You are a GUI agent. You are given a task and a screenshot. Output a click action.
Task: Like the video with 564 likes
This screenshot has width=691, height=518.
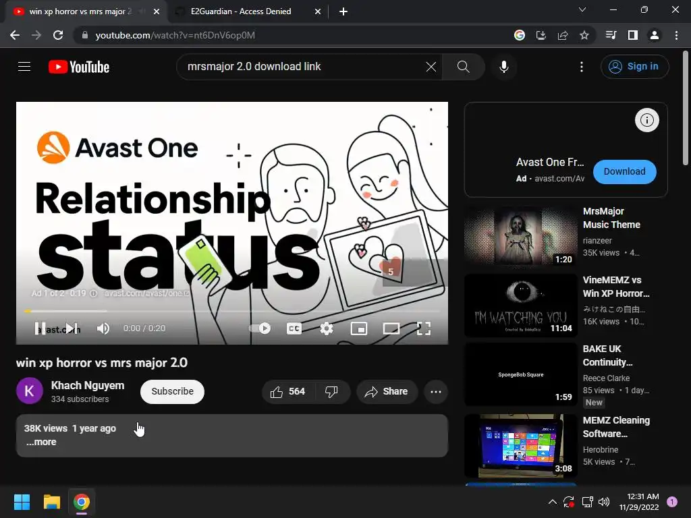tap(288, 392)
